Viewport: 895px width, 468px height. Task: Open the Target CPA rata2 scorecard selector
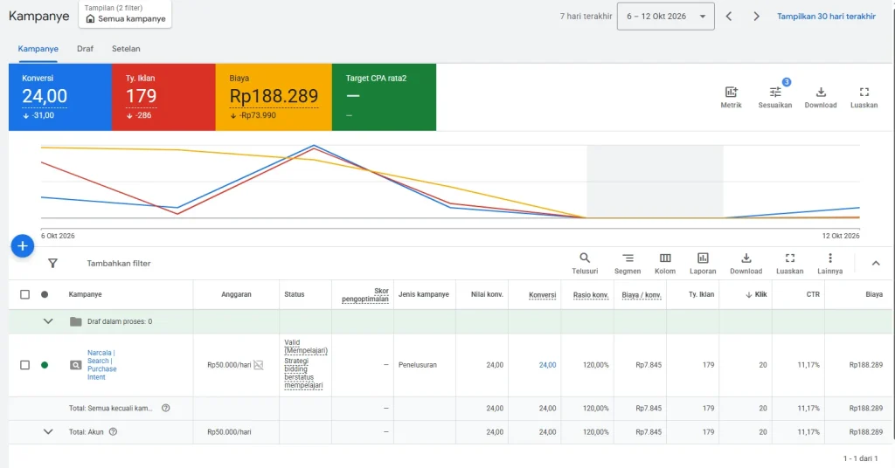(384, 97)
